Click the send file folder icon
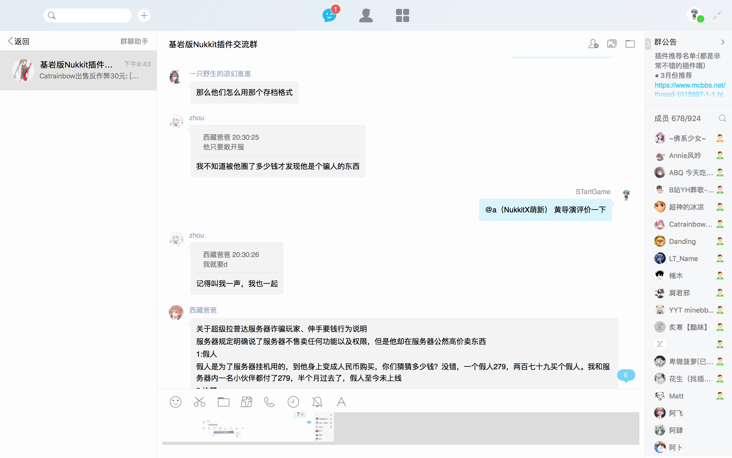Viewport: 732px width, 458px height. pos(224,402)
